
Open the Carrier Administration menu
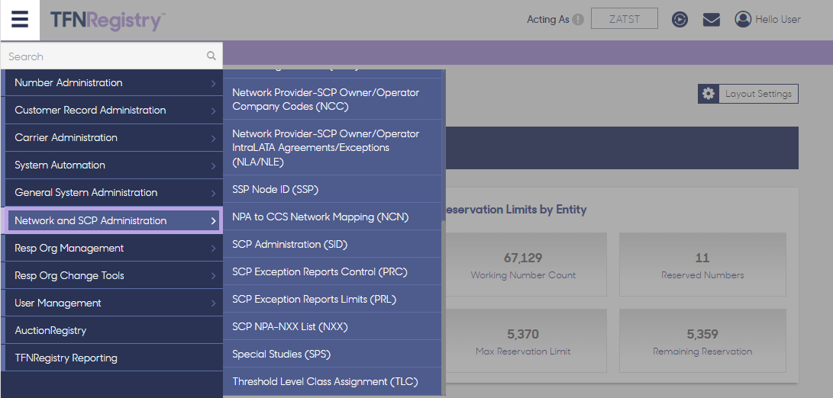click(x=114, y=137)
